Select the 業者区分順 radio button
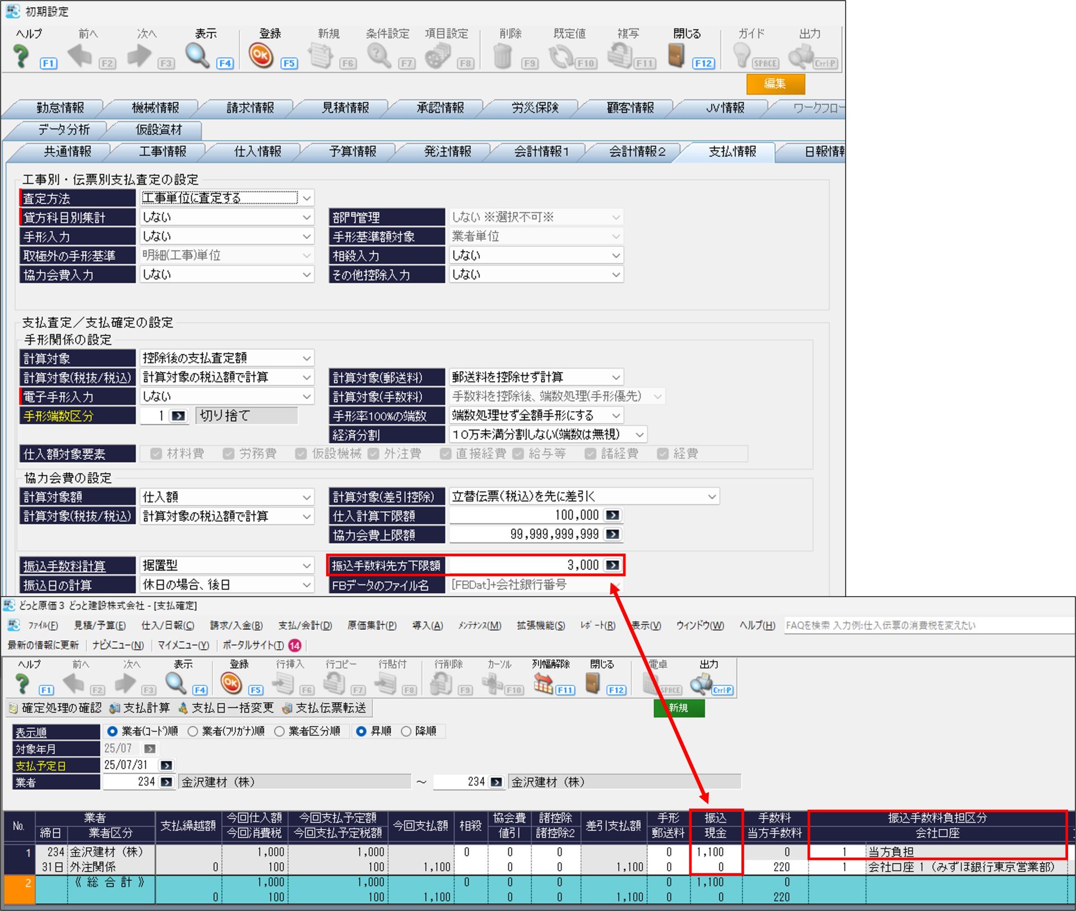 (280, 731)
